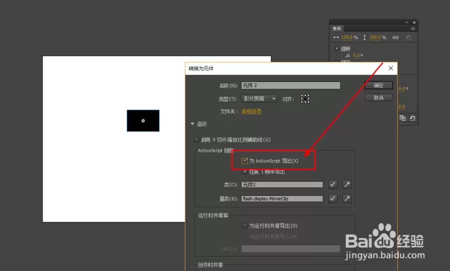450x271 pixels.
Task: Click remove transform icon in Transform panel
Action: (x=412, y=118)
